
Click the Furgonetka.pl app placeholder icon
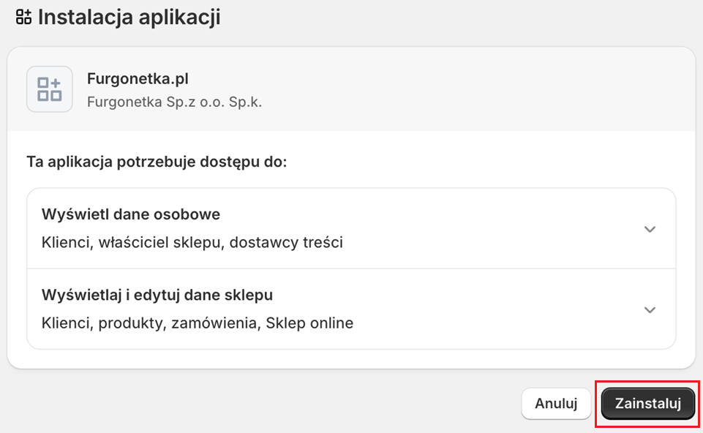[50, 89]
